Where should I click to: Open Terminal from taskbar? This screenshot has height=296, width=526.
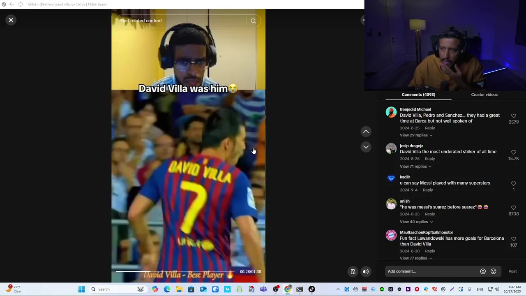300,289
